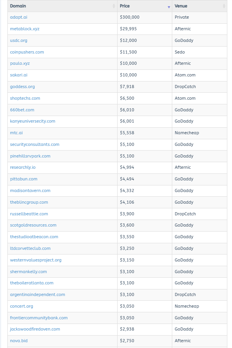
Task: Visit researchly.io domain link
Action: coord(23,167)
